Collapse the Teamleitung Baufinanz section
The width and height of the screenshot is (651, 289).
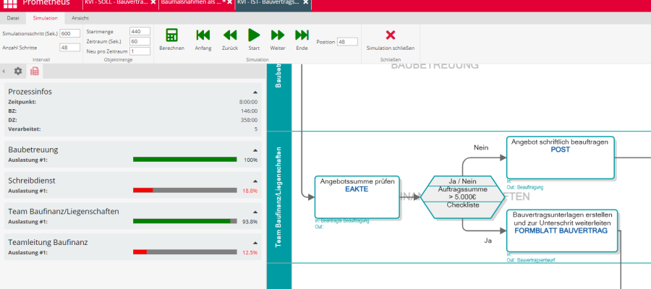[x=255, y=243]
